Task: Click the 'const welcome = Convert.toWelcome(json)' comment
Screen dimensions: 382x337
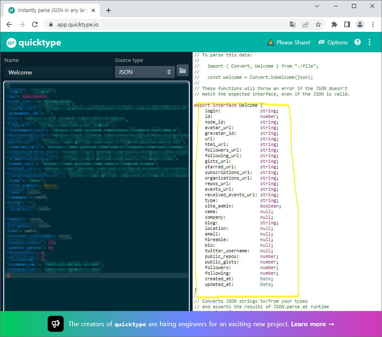Action: click(253, 77)
